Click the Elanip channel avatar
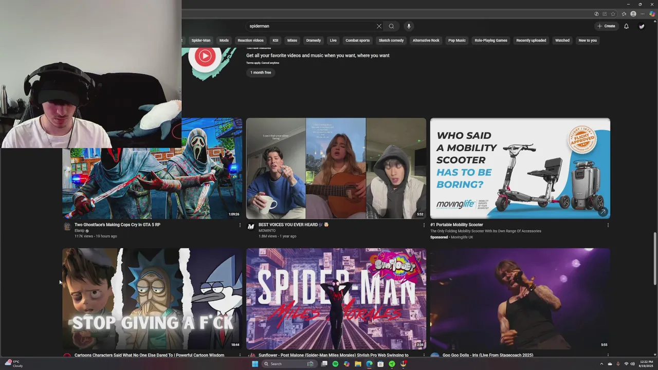The height and width of the screenshot is (370, 658). pyautogui.click(x=67, y=227)
